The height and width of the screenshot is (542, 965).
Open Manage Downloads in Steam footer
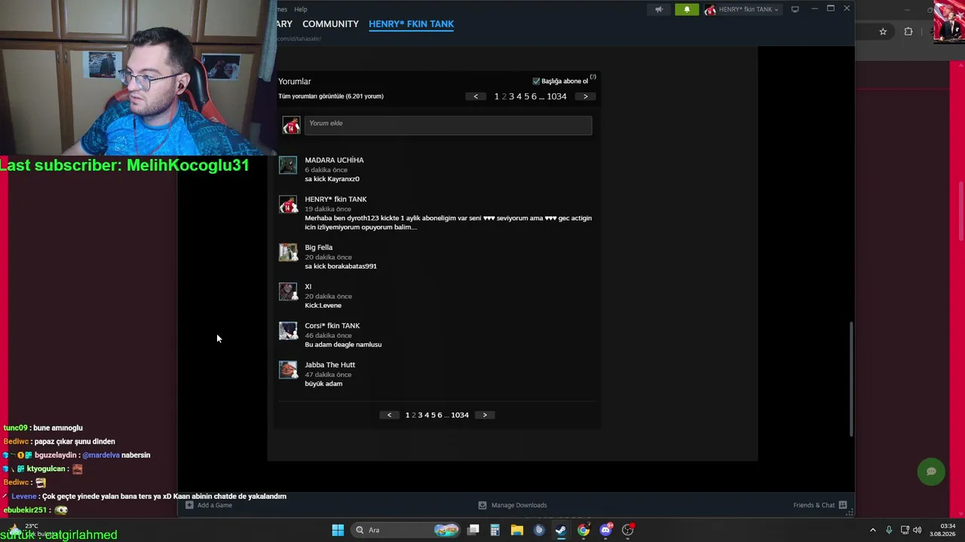coord(513,505)
